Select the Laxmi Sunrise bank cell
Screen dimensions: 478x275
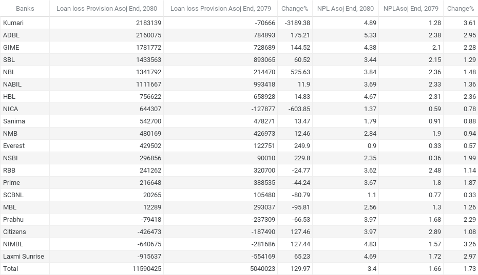[23, 257]
